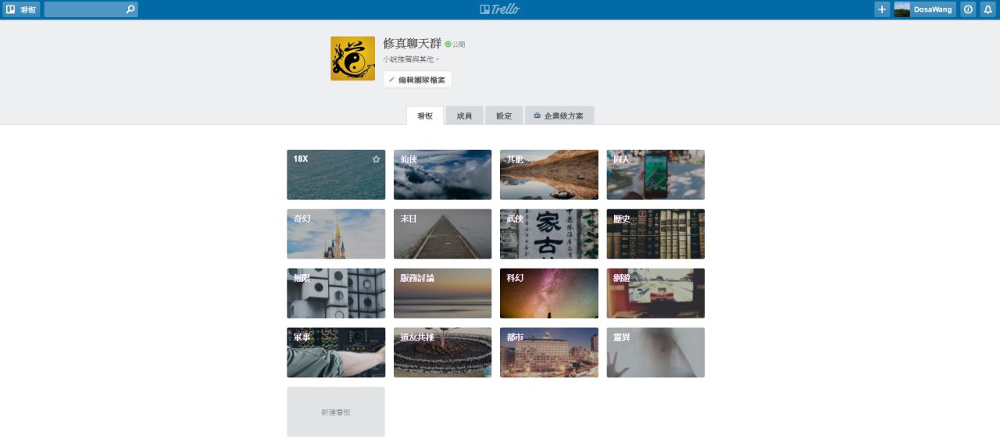This screenshot has width=1000, height=442.
Task: Switch to the 成員 tab
Action: point(464,116)
